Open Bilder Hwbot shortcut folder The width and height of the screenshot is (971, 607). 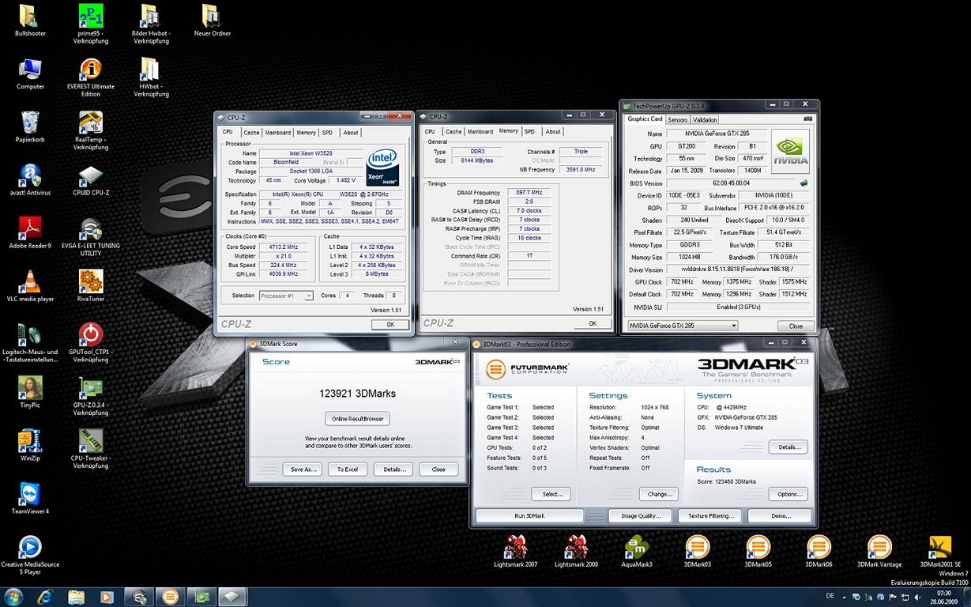point(151,16)
